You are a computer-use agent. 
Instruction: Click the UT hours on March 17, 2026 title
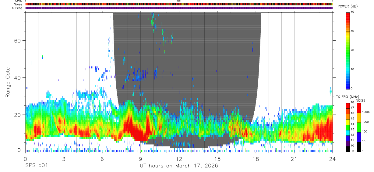pyautogui.click(x=179, y=166)
